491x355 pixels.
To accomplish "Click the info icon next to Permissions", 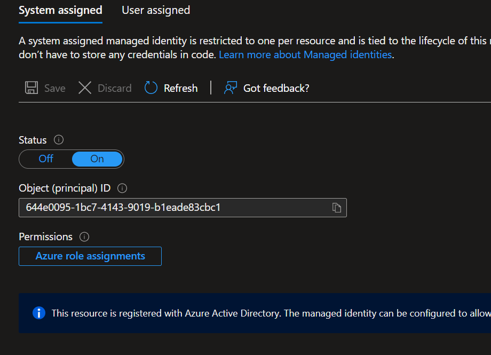I will click(84, 236).
